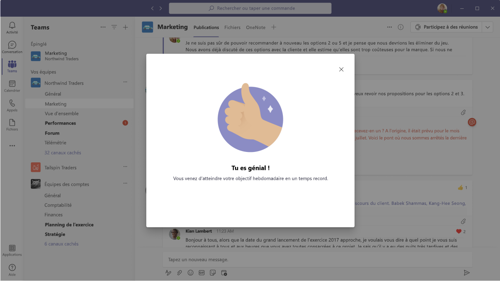Click Participez à des réunions button

tap(446, 27)
